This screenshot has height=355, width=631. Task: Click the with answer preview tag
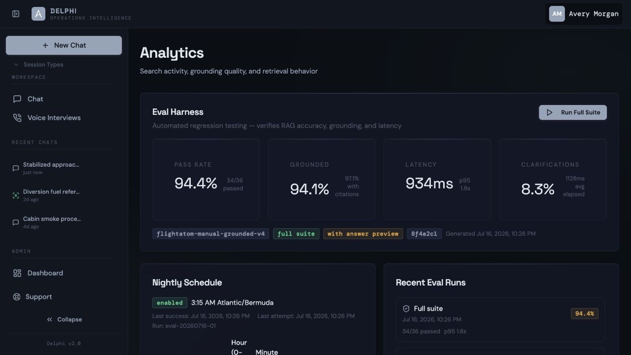(363, 234)
